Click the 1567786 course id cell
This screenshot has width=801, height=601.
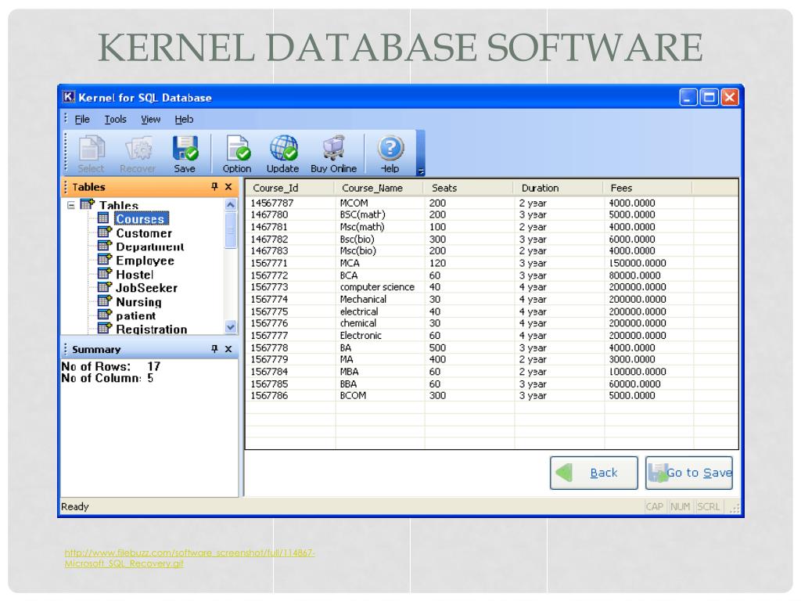(269, 395)
